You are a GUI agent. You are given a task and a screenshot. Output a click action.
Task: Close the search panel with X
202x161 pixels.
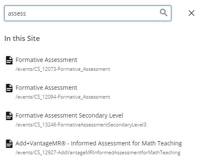coord(192,13)
